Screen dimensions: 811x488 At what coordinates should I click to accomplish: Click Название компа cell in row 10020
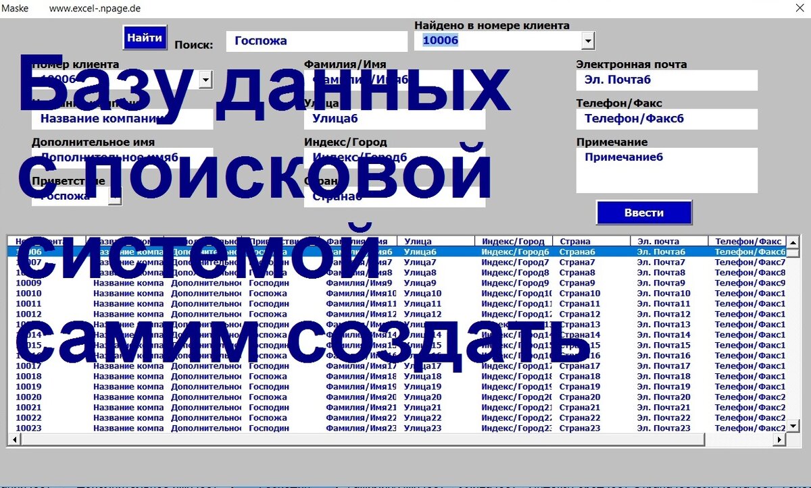click(x=128, y=397)
